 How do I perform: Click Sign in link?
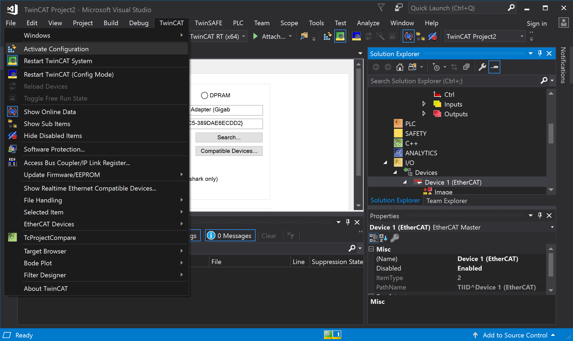click(537, 24)
